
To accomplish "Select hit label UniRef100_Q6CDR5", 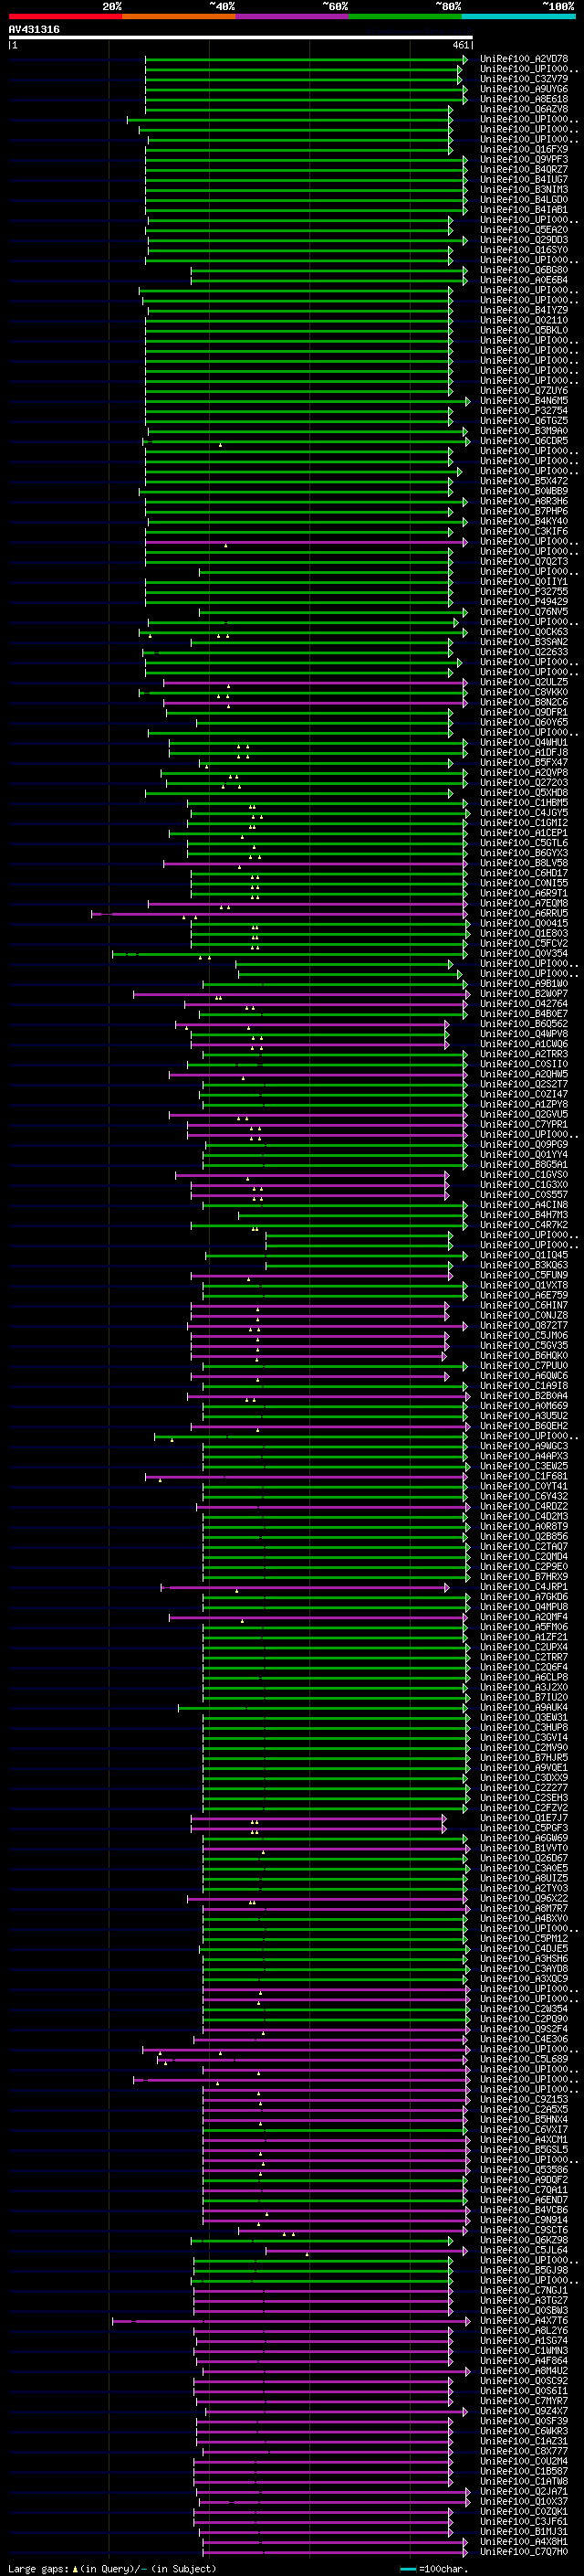I will point(524,441).
